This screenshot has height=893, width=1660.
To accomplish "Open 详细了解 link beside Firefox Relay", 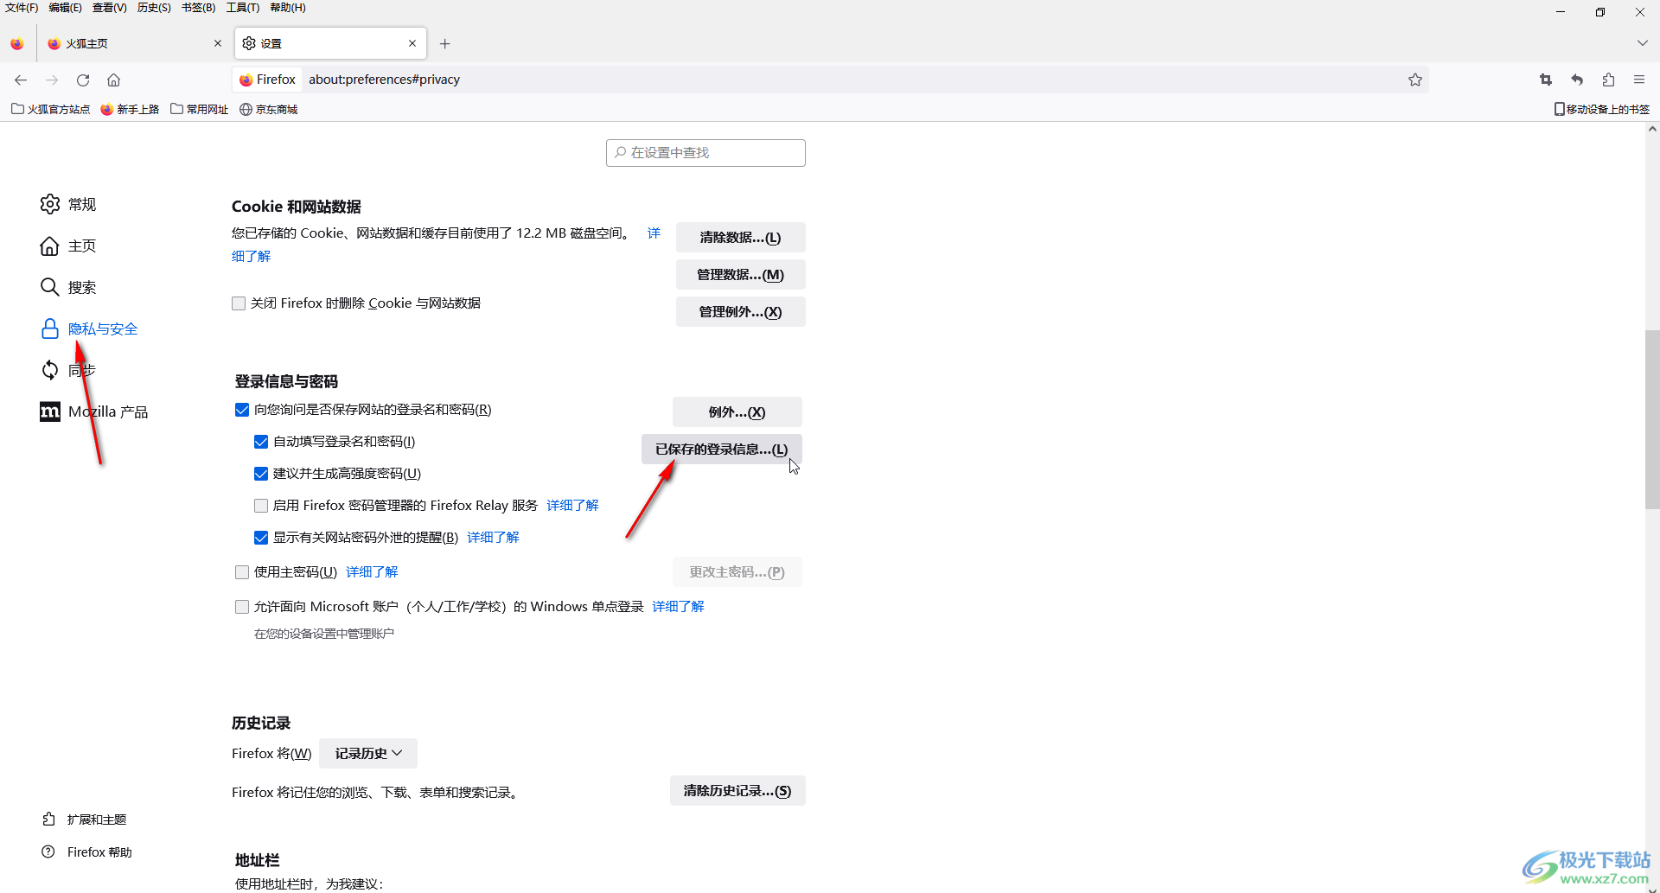I will point(572,506).
